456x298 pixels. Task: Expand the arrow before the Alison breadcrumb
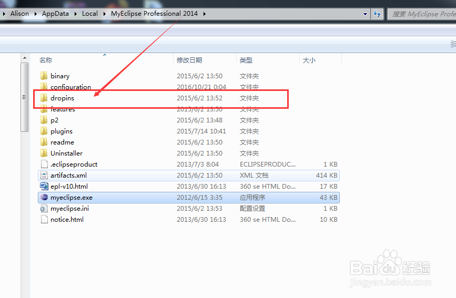tap(4, 14)
